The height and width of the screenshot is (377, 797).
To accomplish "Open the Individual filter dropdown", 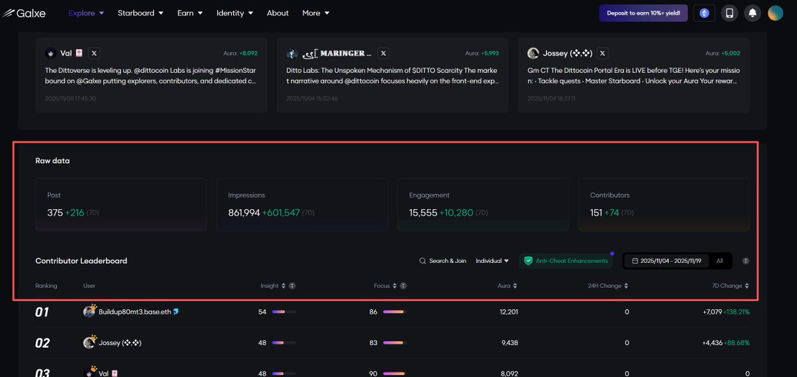I will coord(492,261).
